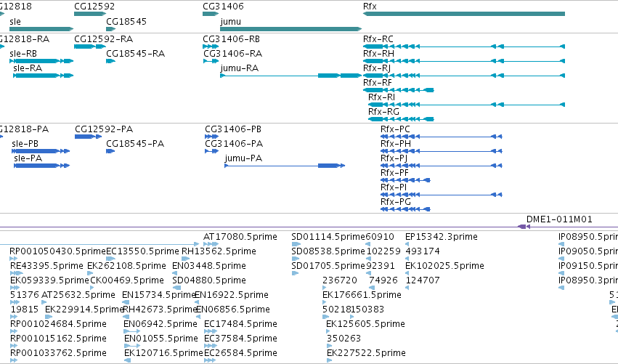Click the CG31406-RB transcript label
This screenshot has height=364, width=618.
coord(232,39)
